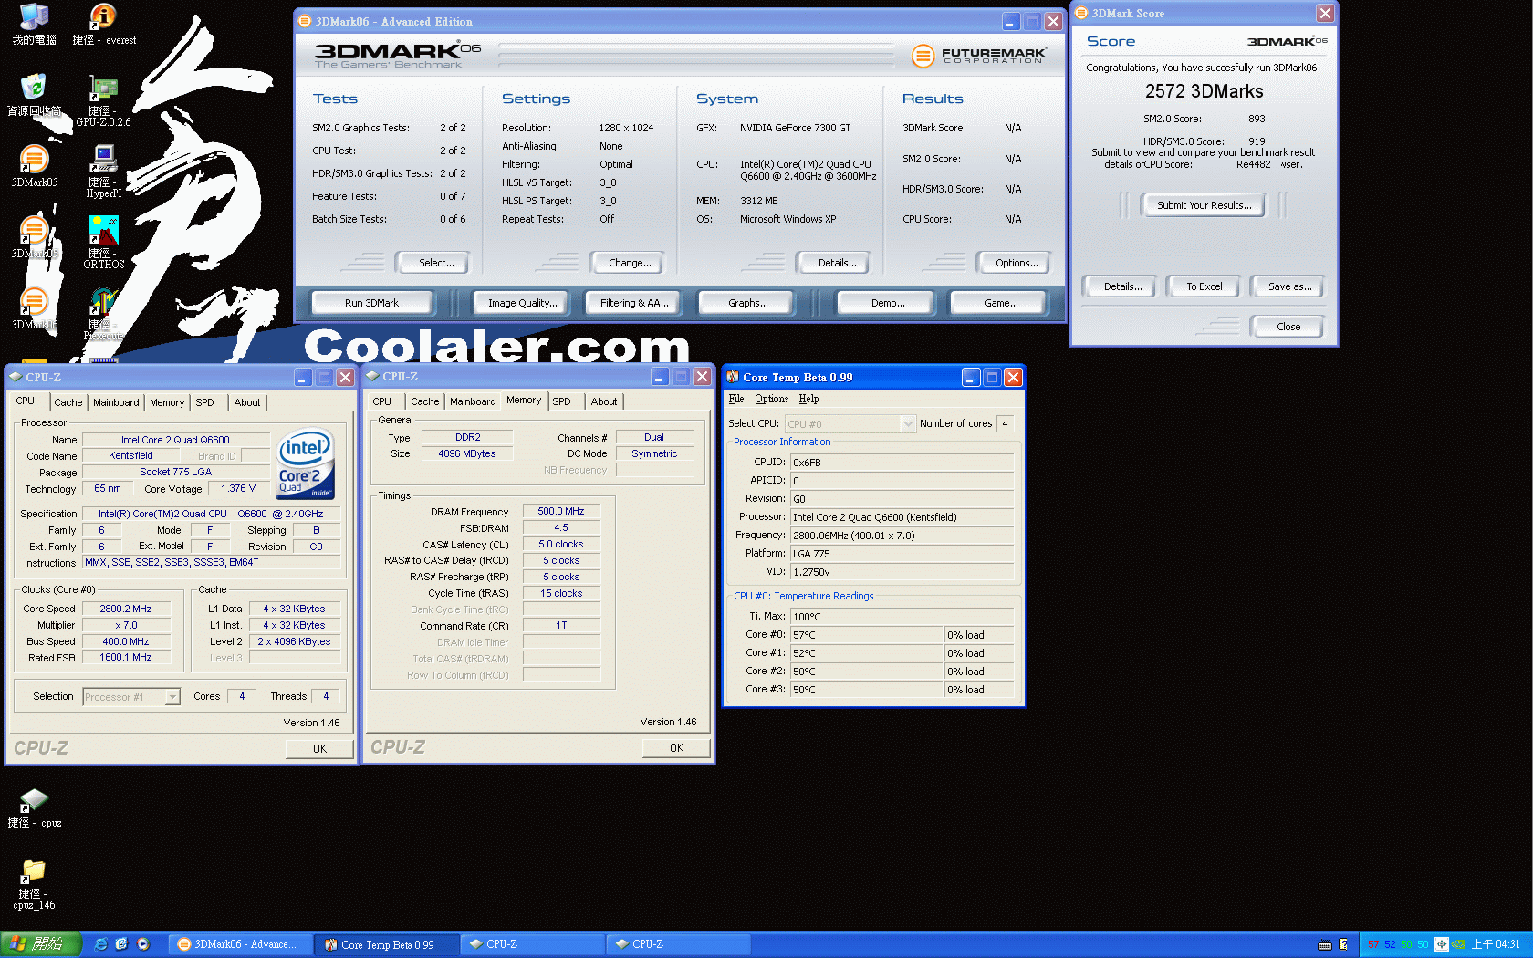Click the Intel Core 2 Quad logo
Screen dimensions: 1533x958
pyautogui.click(x=306, y=464)
